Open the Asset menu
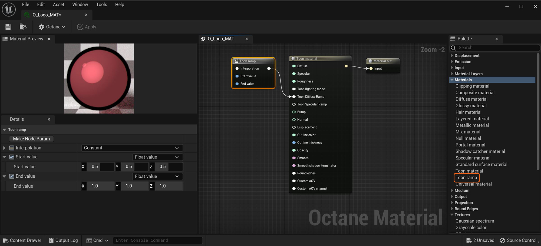This screenshot has width=541, height=246. pyautogui.click(x=58, y=4)
